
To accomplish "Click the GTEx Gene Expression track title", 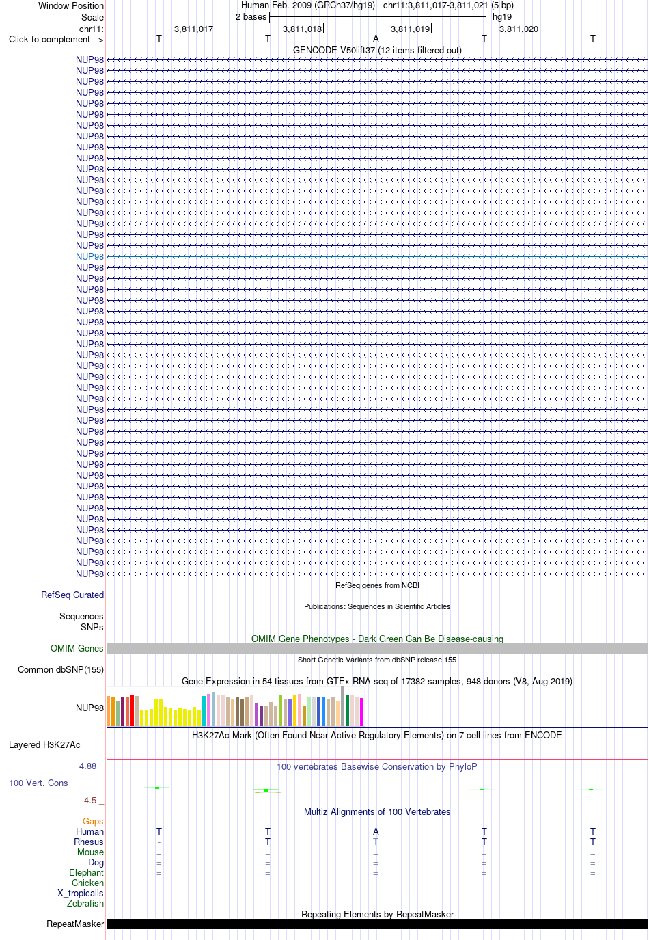I will click(x=377, y=681).
